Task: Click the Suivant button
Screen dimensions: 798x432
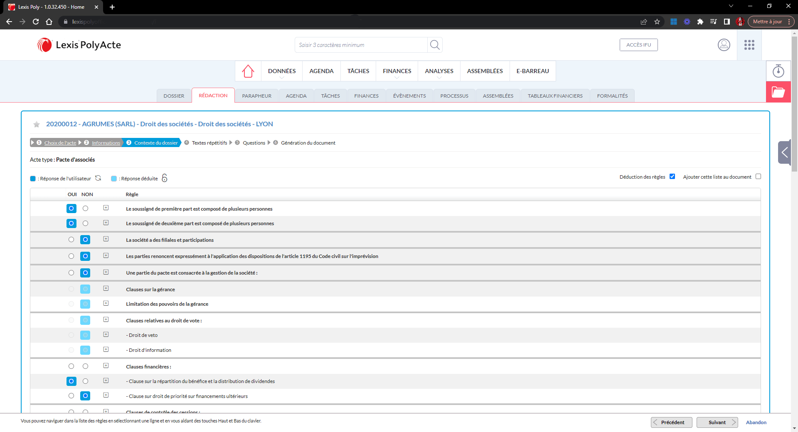Action: 717,422
